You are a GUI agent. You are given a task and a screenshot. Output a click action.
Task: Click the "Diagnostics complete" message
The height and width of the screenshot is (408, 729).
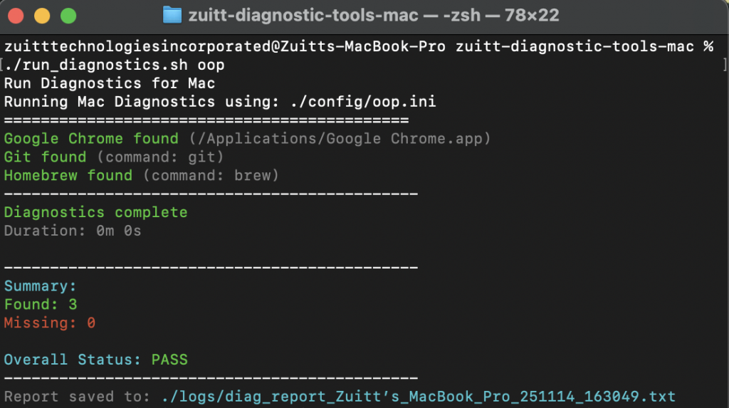coord(96,212)
